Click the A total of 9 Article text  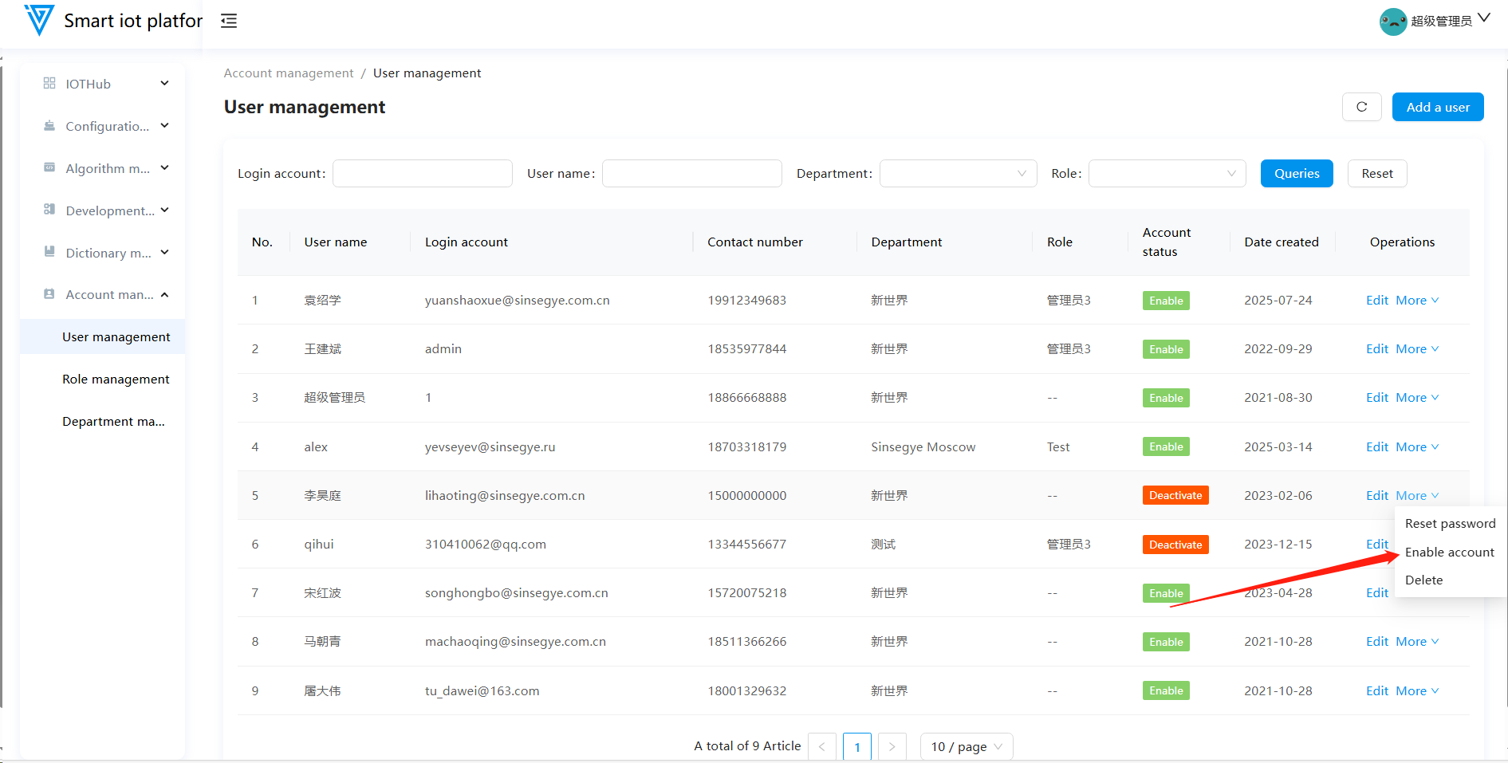(747, 746)
